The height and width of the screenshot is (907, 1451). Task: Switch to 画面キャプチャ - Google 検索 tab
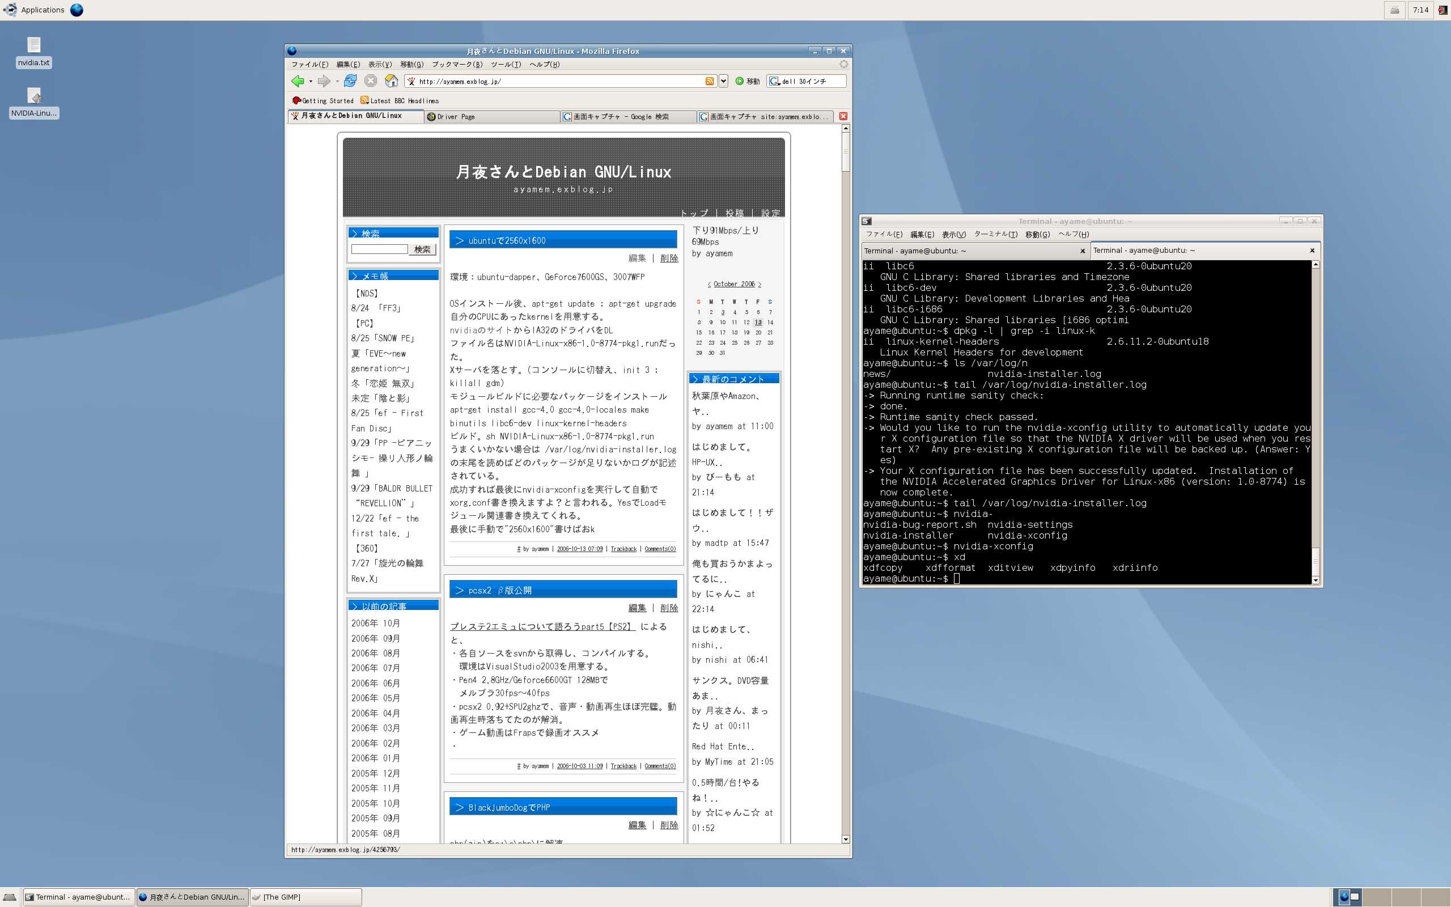[629, 117]
